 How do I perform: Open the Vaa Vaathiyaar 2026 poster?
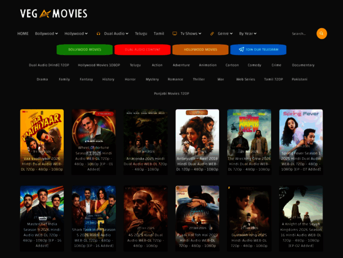pyautogui.click(x=42, y=142)
